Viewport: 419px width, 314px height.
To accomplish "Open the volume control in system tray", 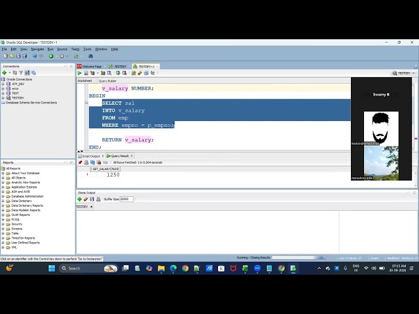I will coord(374,268).
